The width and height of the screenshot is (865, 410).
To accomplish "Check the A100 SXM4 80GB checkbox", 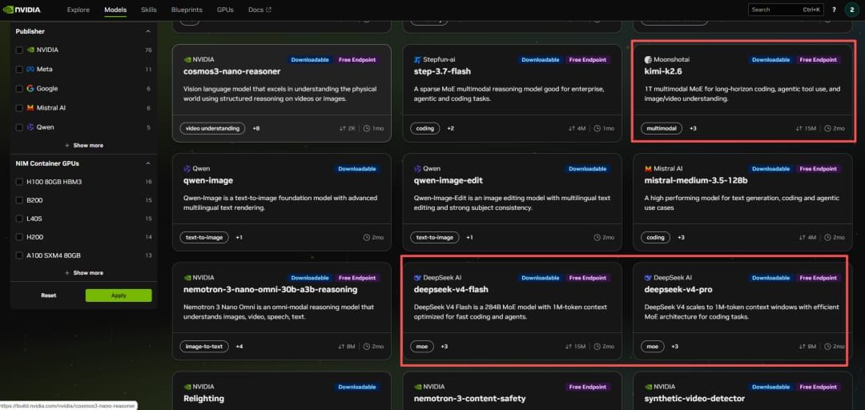I will pyautogui.click(x=19, y=256).
